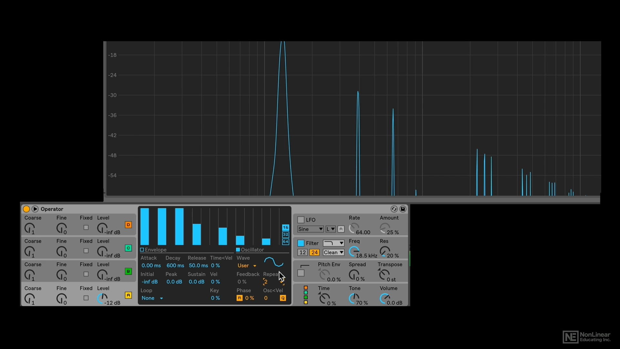Show 16 harmonics in the waveform editor

285,227
